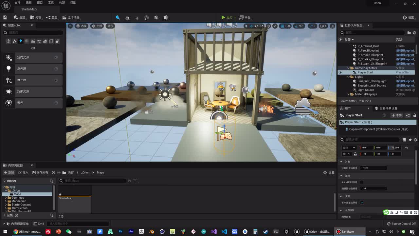Click add folder icon in World Outliner
The height and width of the screenshot is (236, 419).
409,33
